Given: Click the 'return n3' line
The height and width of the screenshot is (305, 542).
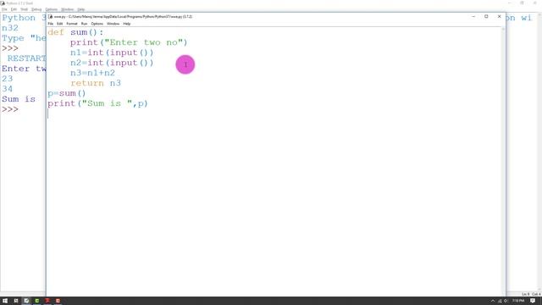Looking at the screenshot, I should (x=96, y=83).
